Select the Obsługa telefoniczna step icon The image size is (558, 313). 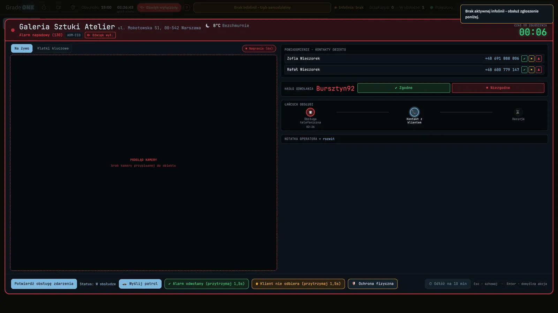click(310, 112)
